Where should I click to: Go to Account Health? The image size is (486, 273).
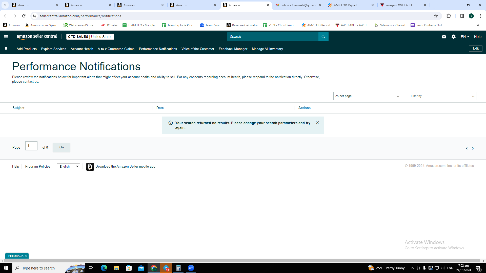point(82,49)
